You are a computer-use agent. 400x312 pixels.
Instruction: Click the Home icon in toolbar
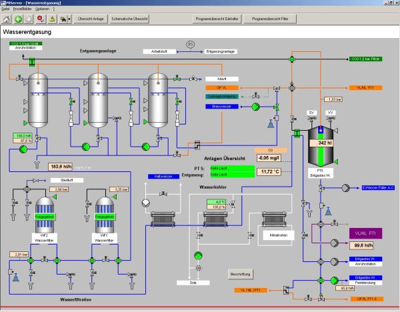point(7,19)
